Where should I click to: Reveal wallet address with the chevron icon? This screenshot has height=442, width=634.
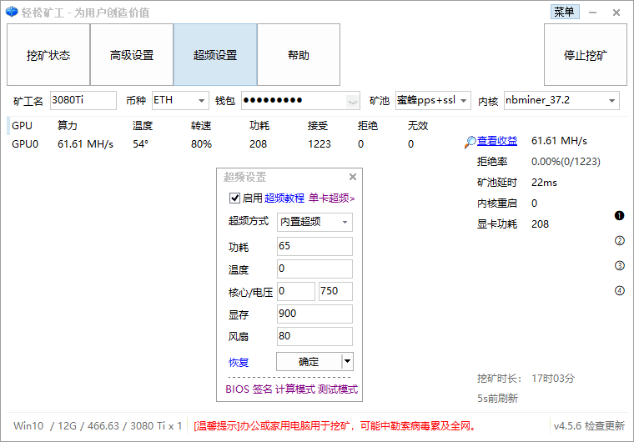coord(353,101)
